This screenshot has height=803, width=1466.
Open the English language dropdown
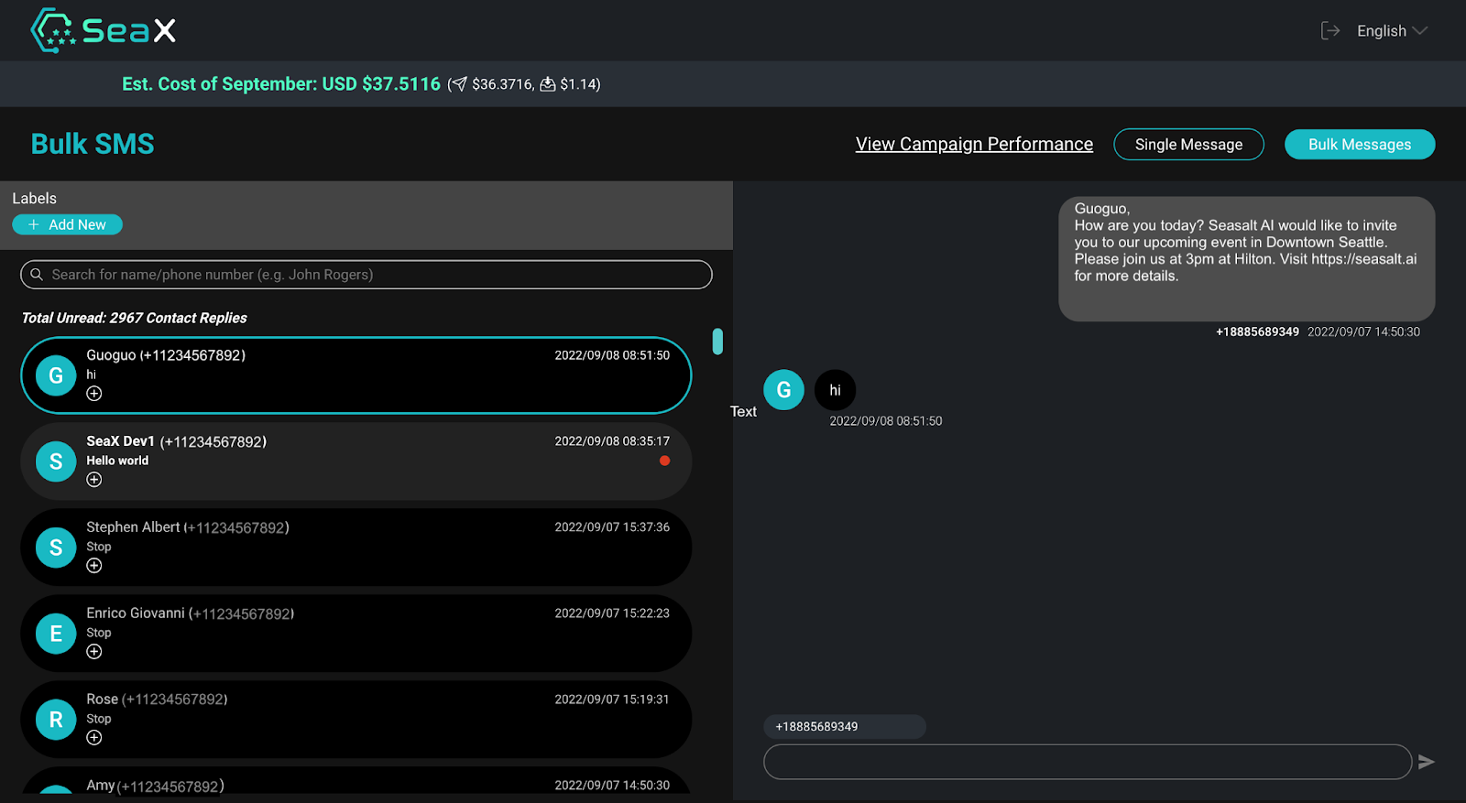tap(1392, 31)
